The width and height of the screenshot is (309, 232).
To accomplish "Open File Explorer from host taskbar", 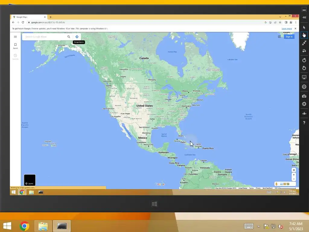I will pyautogui.click(x=43, y=226).
